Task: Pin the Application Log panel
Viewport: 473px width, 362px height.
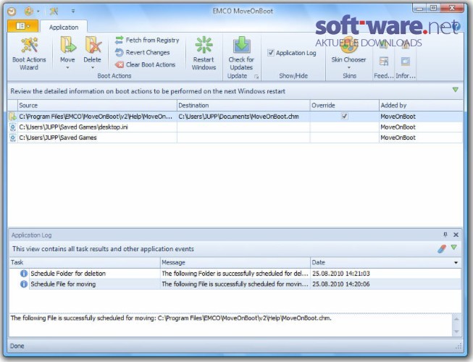Action: point(445,235)
